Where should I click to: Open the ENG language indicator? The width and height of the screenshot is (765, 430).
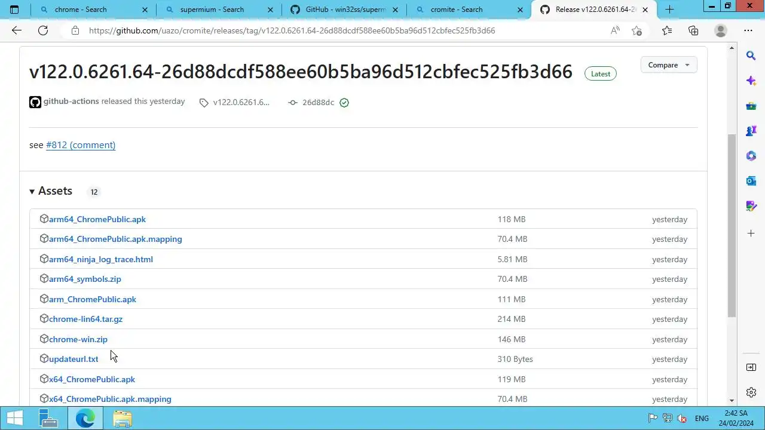(702, 419)
